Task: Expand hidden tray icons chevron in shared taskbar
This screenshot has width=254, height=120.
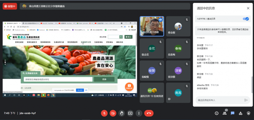Action: [106, 95]
